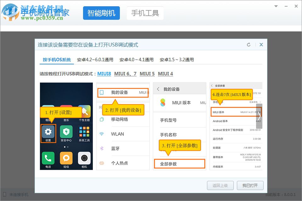
Task: Click the 蓝牙 Bluetooth icon in the settings list
Action: tap(101, 148)
